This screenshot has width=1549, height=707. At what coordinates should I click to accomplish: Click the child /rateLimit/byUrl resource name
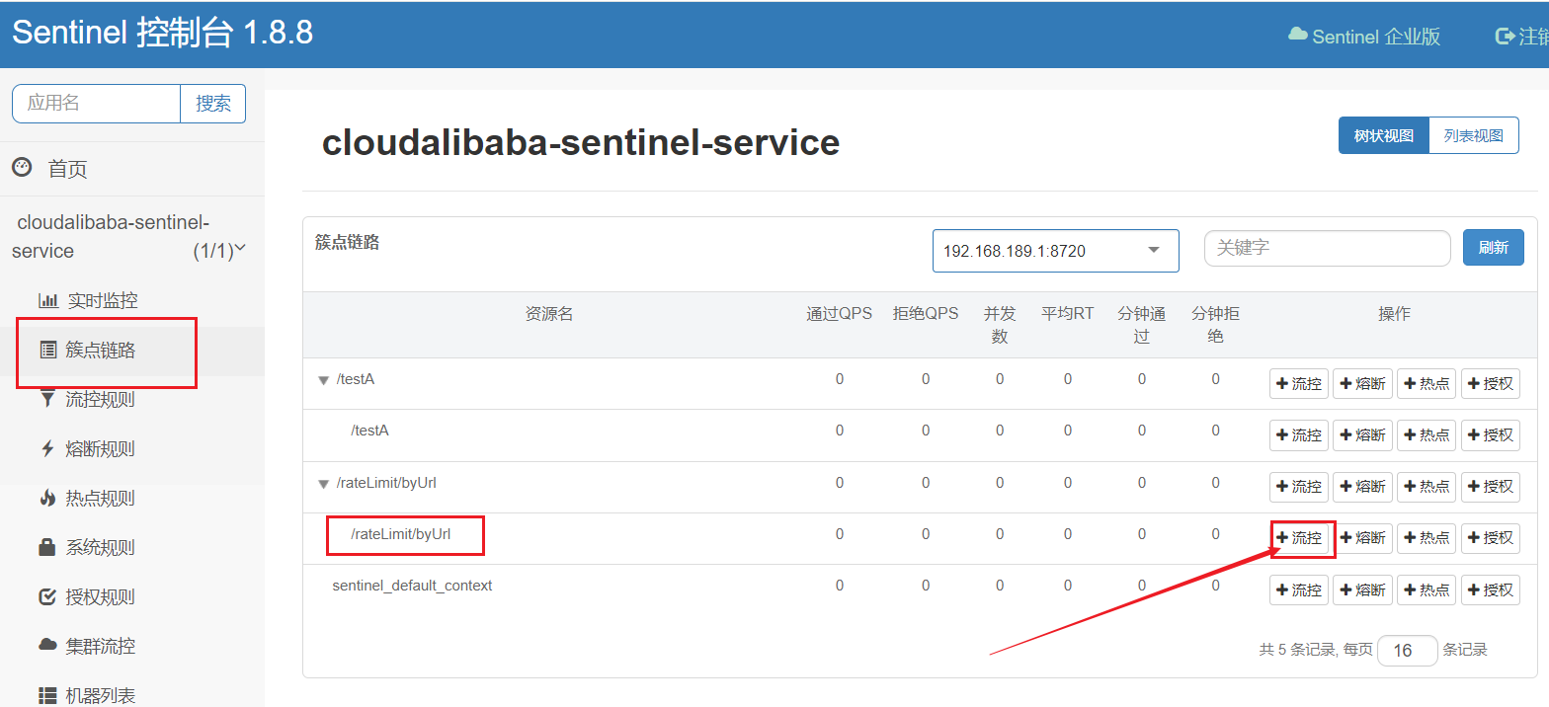(400, 534)
